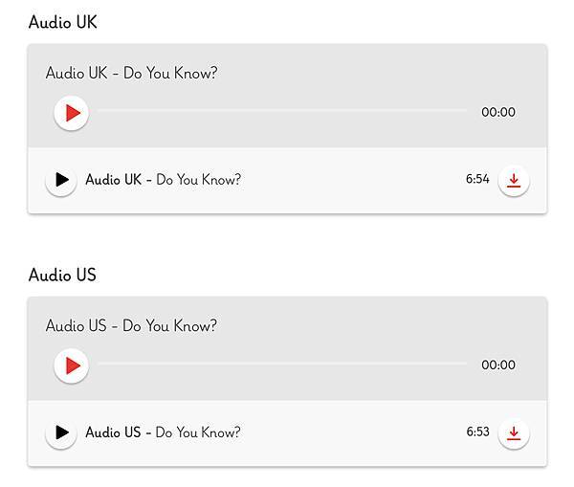Screen dimensions: 574x487
Task: Click the 6:54 track duration
Action: click(x=477, y=179)
